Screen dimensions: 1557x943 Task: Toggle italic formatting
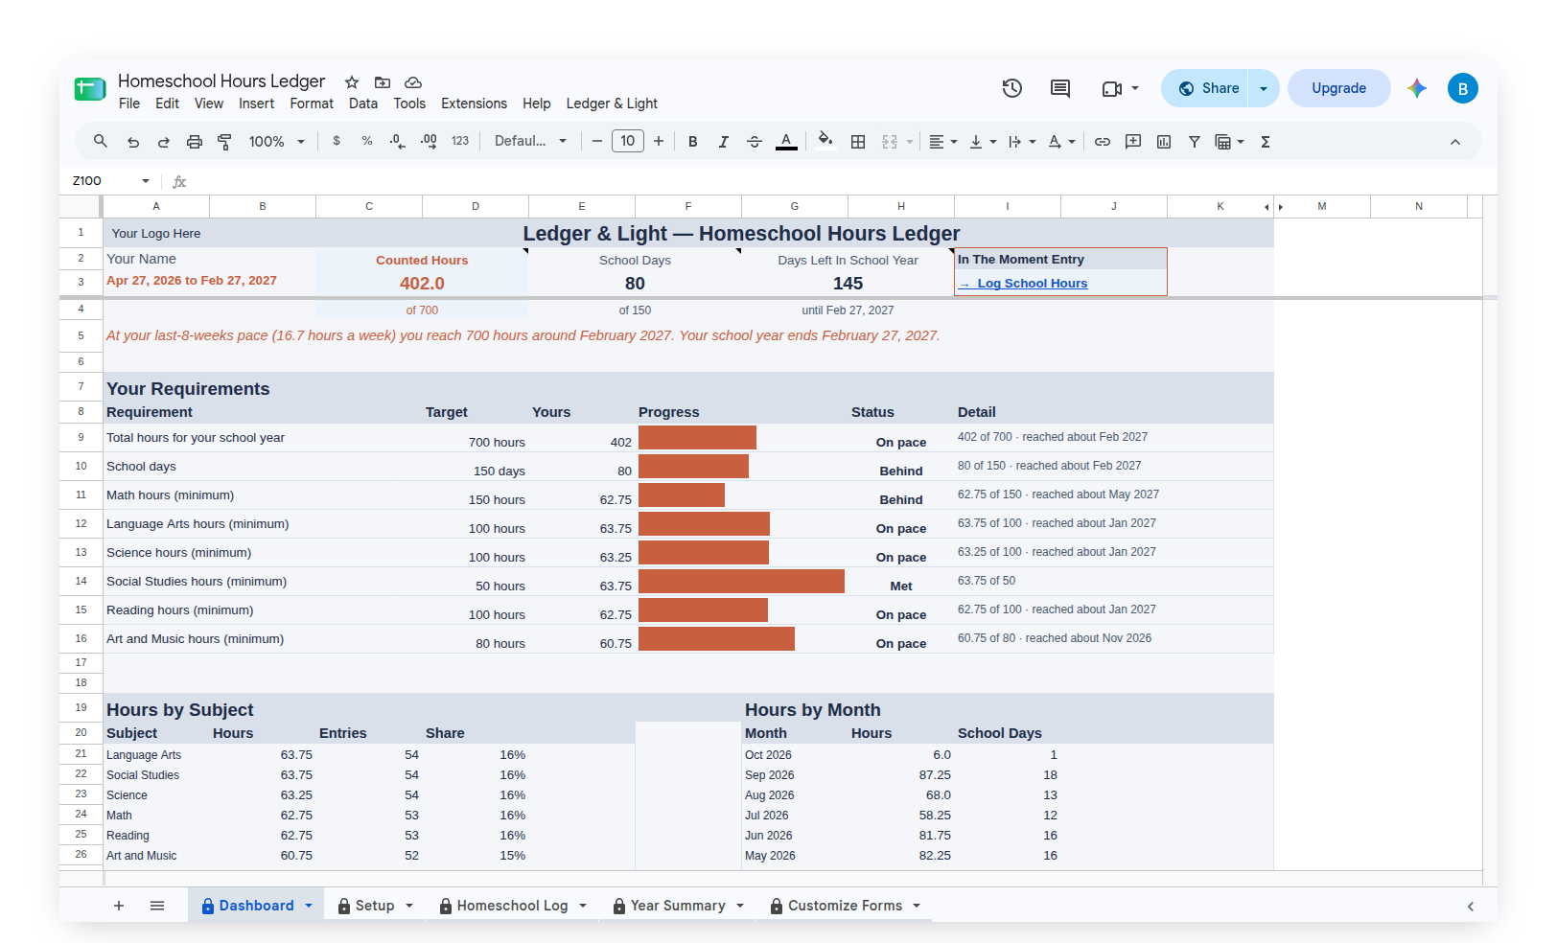[x=724, y=142]
